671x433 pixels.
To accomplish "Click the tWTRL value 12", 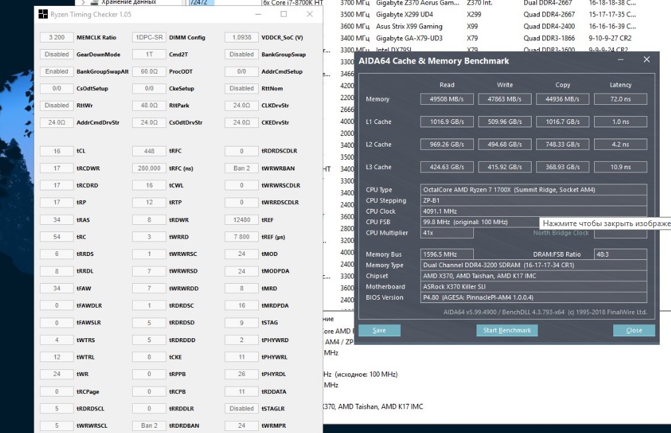I will coord(56,357).
